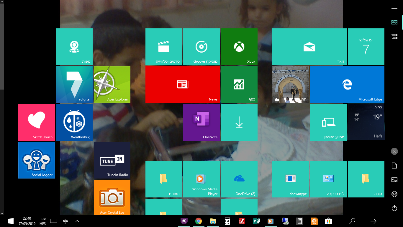Open the purple star app on taskbar
Image resolution: width=403 pixels, height=227 pixels.
tap(184, 221)
